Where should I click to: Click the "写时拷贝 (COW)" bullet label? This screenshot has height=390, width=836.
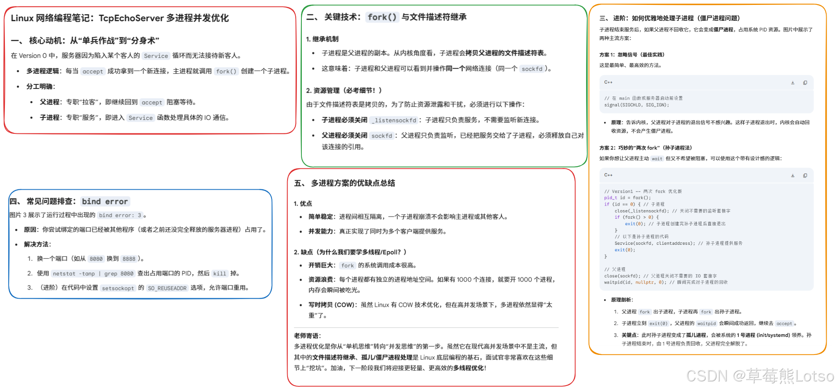coord(332,305)
